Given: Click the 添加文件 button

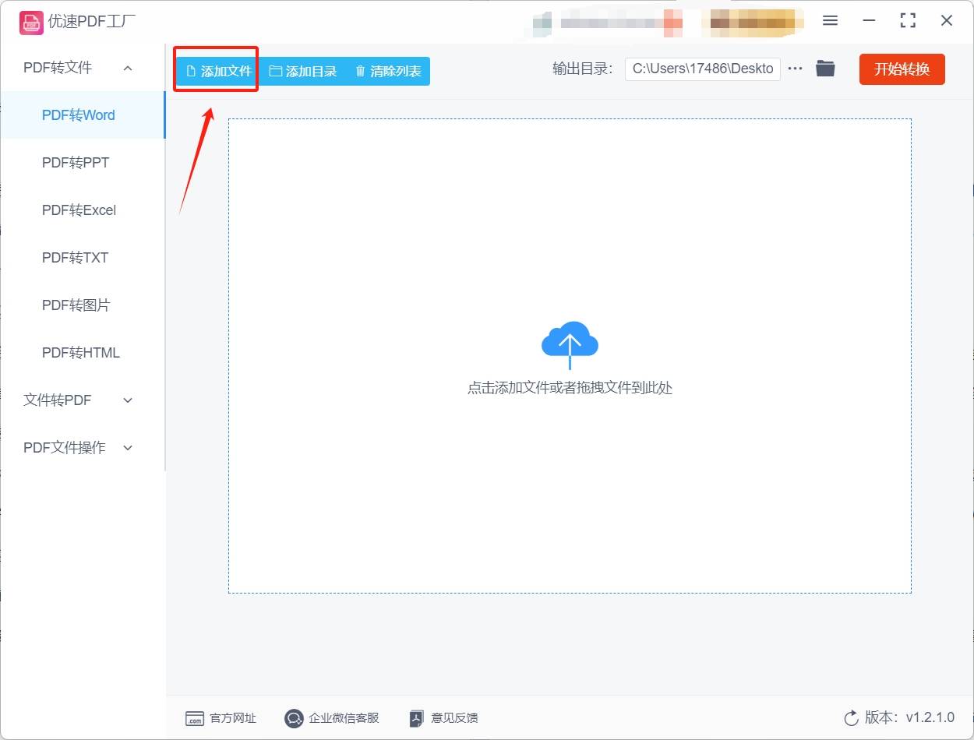Looking at the screenshot, I should (x=218, y=71).
